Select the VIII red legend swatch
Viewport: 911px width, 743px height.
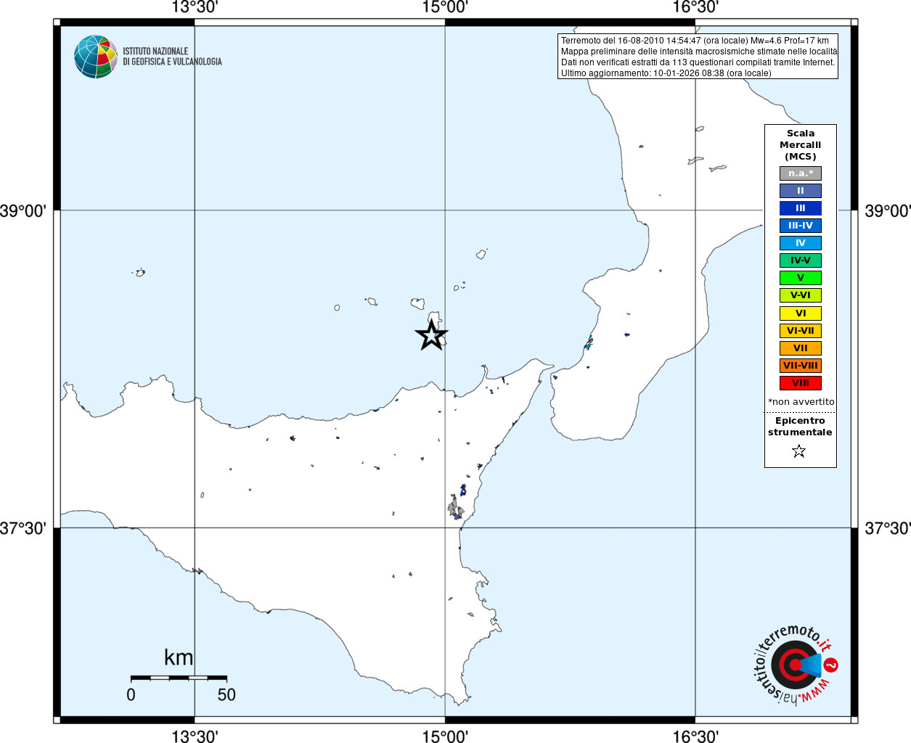(801, 383)
